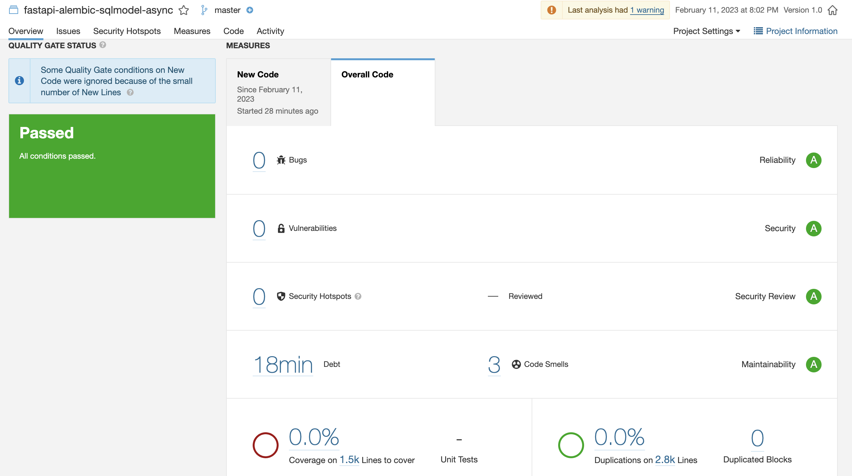Viewport: 852px width, 476px height.
Task: Click the branch plus icon next to master
Action: (250, 10)
